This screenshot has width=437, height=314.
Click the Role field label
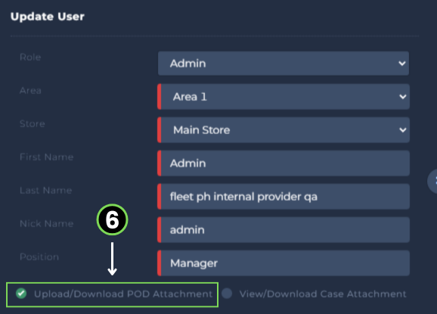tap(30, 58)
